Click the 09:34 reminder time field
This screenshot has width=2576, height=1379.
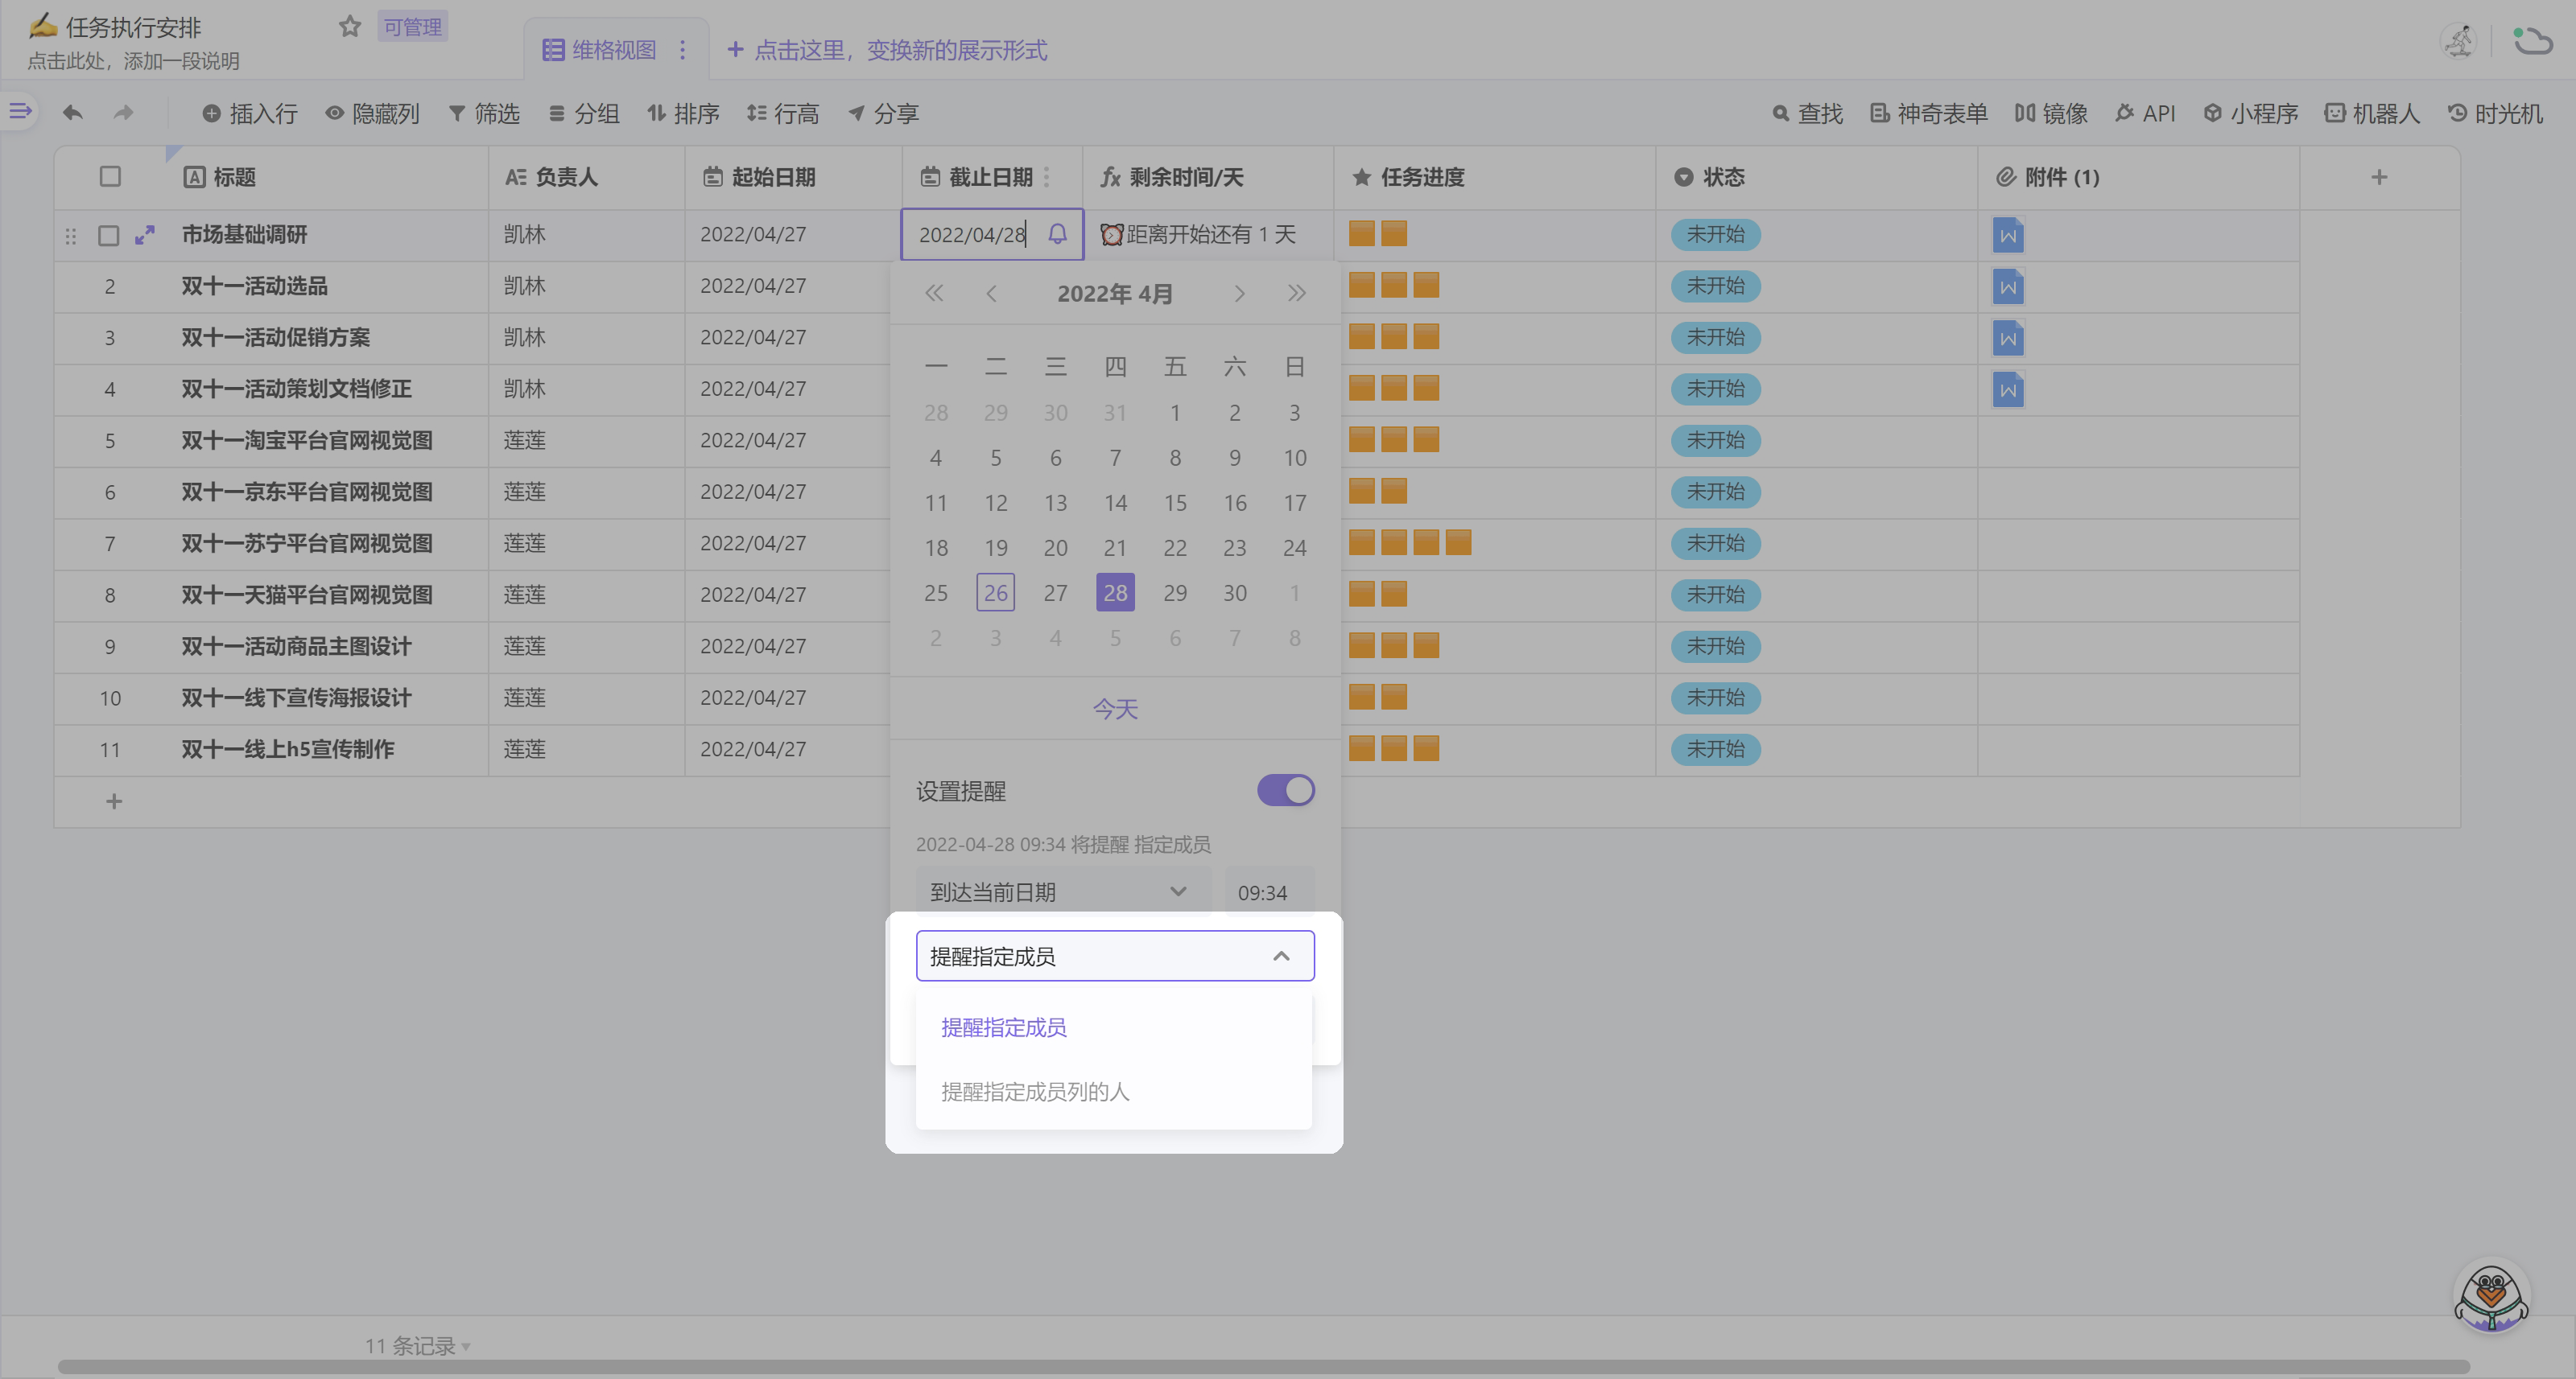coord(1262,892)
